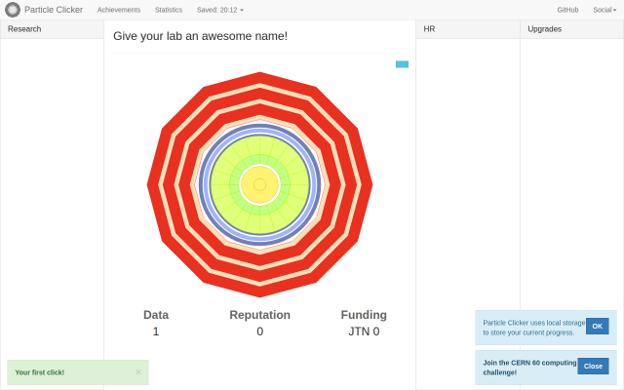
Task: Close the CERN 60 computing challenge notice
Action: click(593, 367)
